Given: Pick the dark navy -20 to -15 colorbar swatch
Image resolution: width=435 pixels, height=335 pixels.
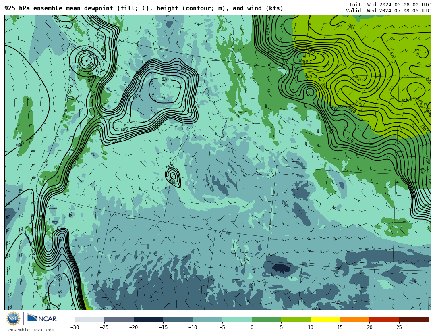Looking at the screenshot, I should [x=148, y=319].
